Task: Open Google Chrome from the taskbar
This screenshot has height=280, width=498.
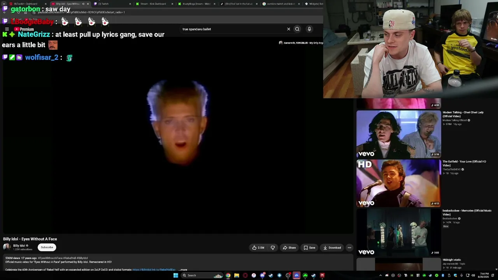Action: click(x=228, y=275)
